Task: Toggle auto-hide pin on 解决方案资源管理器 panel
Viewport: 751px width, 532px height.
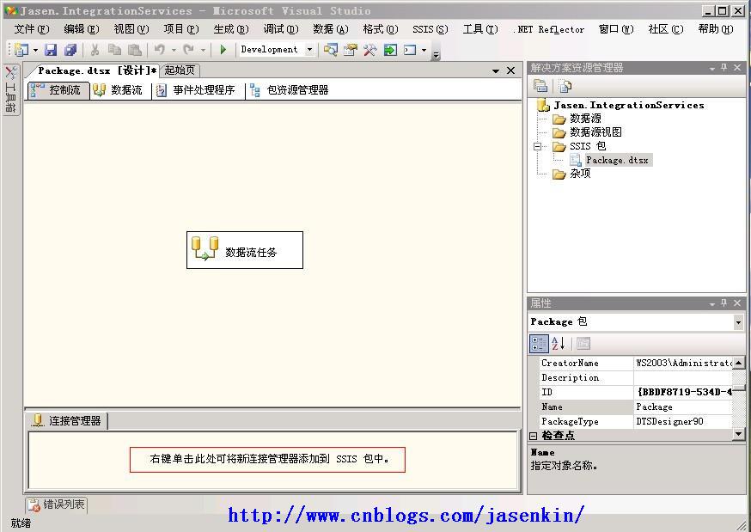Action: [724, 68]
